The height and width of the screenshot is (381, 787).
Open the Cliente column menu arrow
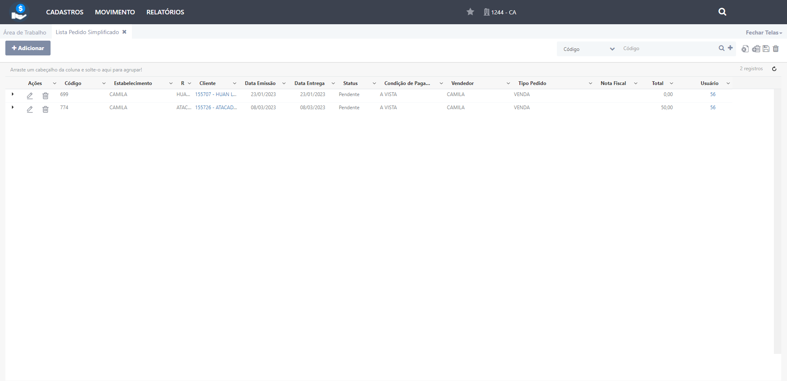coord(235,83)
